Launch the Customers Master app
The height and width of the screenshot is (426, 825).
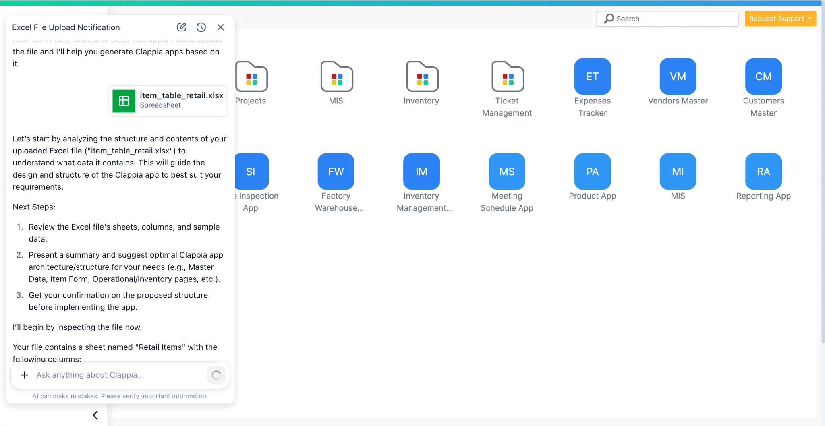click(763, 76)
